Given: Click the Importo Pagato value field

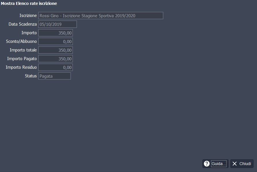Looking at the screenshot, I should coord(55,59).
